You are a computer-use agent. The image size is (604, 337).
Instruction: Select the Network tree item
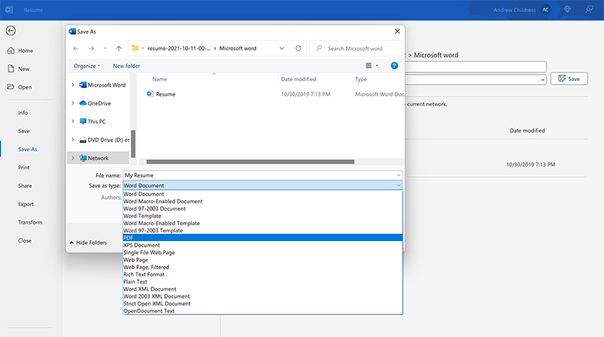(98, 158)
